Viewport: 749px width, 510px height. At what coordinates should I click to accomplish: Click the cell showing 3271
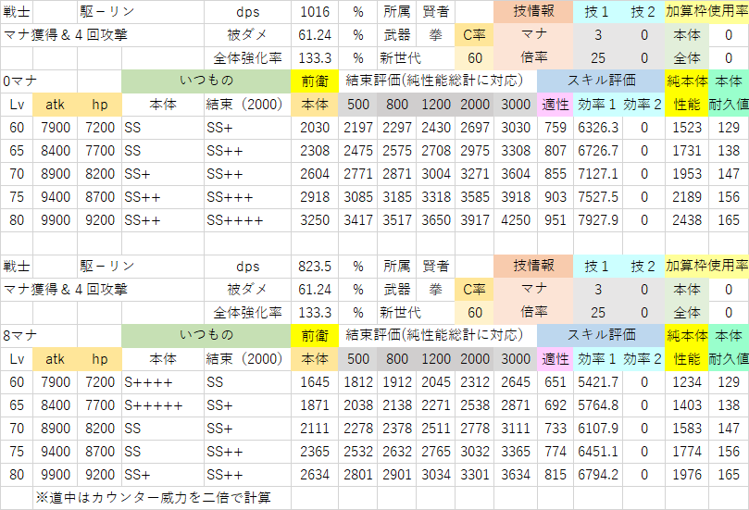pyautogui.click(x=475, y=174)
